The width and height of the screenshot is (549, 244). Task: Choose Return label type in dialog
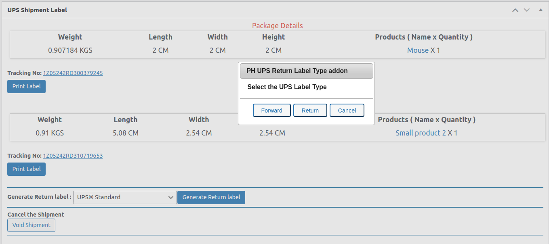pyautogui.click(x=310, y=111)
